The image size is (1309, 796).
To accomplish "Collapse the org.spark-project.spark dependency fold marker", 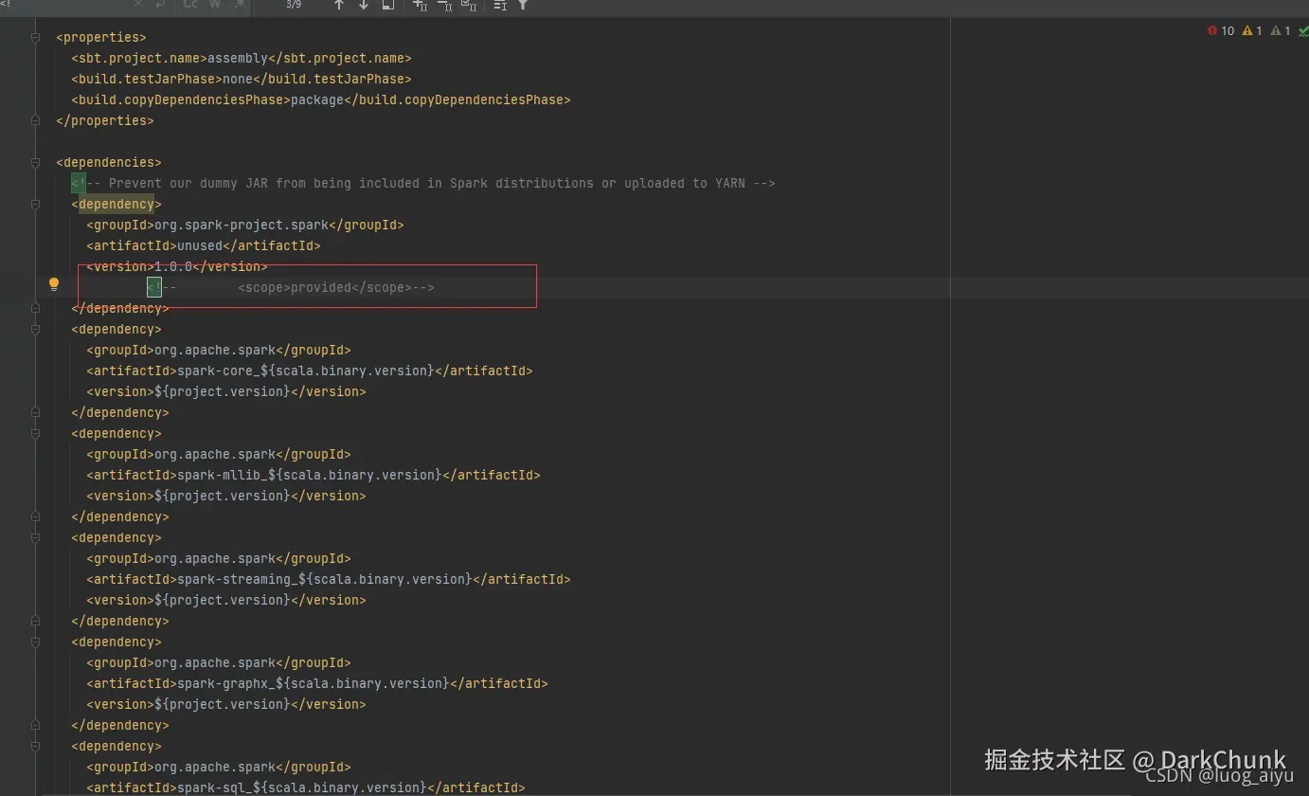I will (x=36, y=204).
